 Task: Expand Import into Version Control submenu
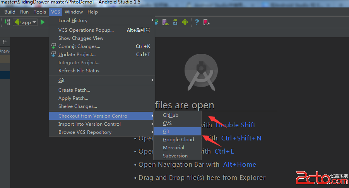[102, 124]
